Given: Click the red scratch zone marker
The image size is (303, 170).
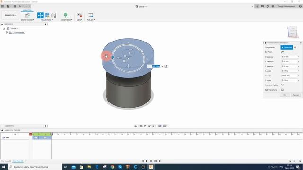Looking at the screenshot, I should pyautogui.click(x=30, y=134).
